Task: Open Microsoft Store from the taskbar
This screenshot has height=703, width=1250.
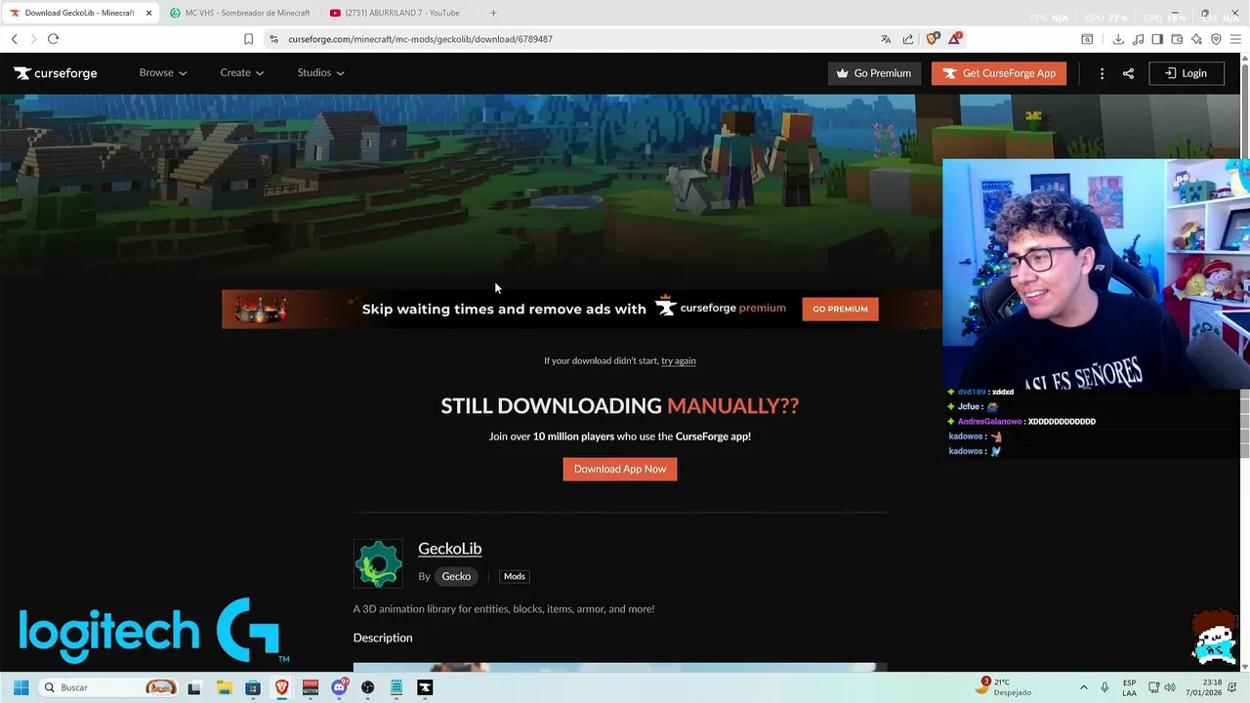Action: [252, 687]
